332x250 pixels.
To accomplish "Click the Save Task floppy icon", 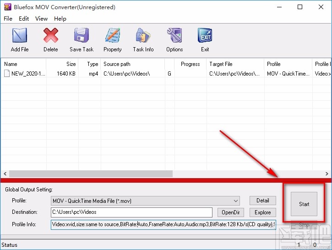I will [82, 36].
